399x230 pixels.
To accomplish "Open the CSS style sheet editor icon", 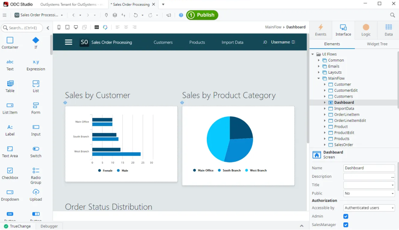I will pyautogui.click(x=97, y=27).
